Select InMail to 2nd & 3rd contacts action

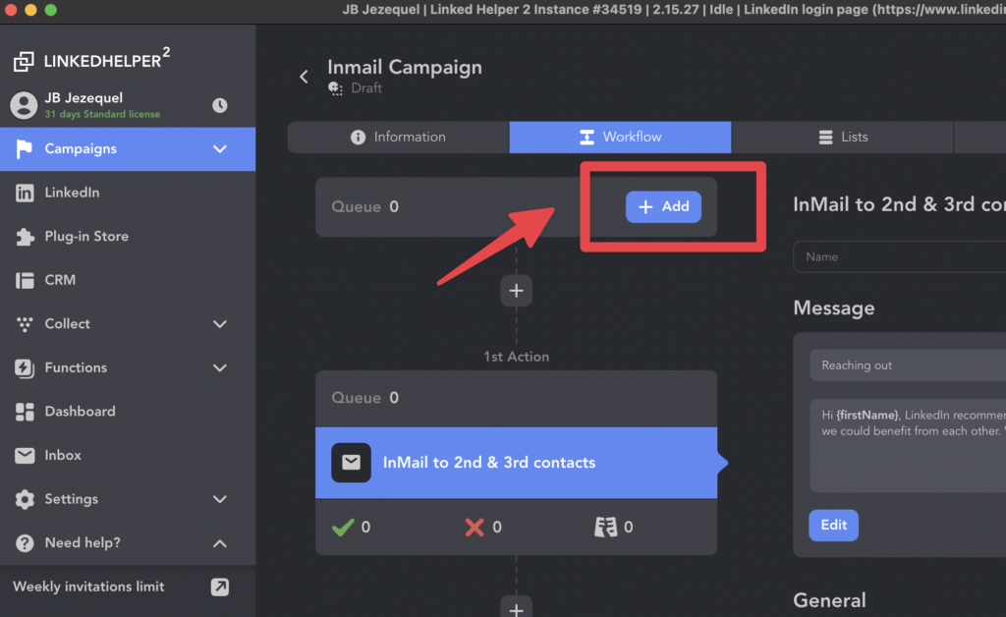point(516,463)
